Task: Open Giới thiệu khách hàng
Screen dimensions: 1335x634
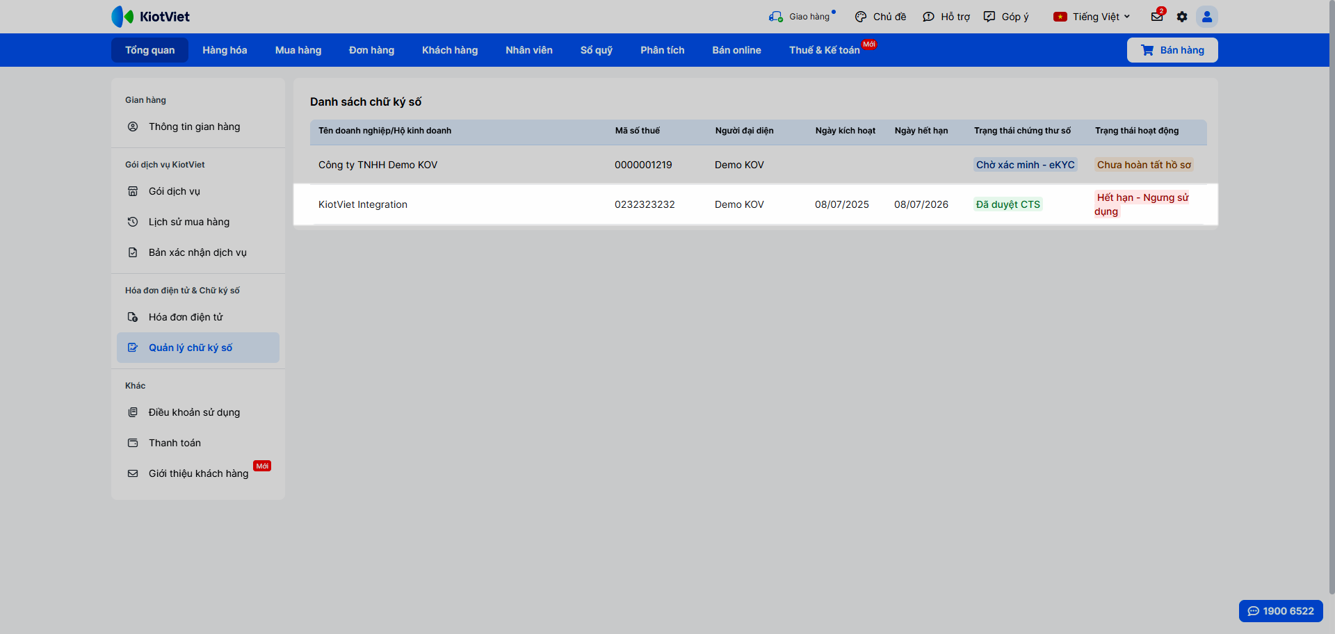Action: pos(198,473)
